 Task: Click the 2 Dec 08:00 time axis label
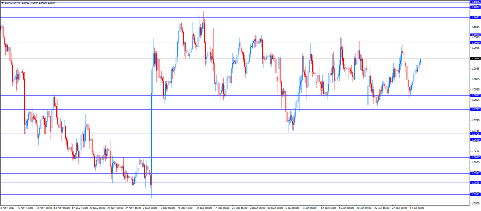coord(150,208)
